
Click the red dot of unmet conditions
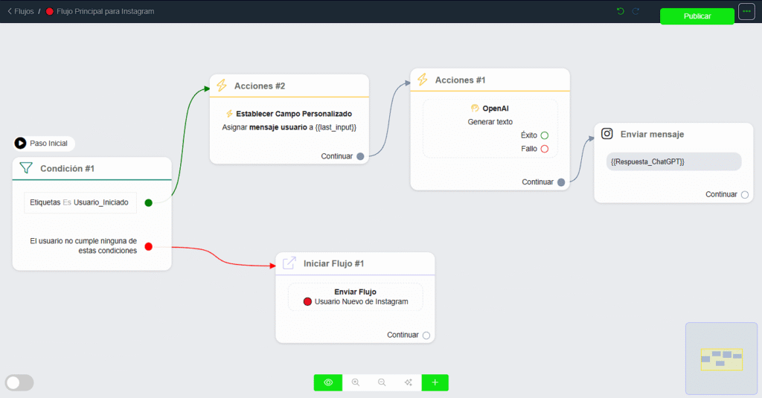pyautogui.click(x=148, y=246)
